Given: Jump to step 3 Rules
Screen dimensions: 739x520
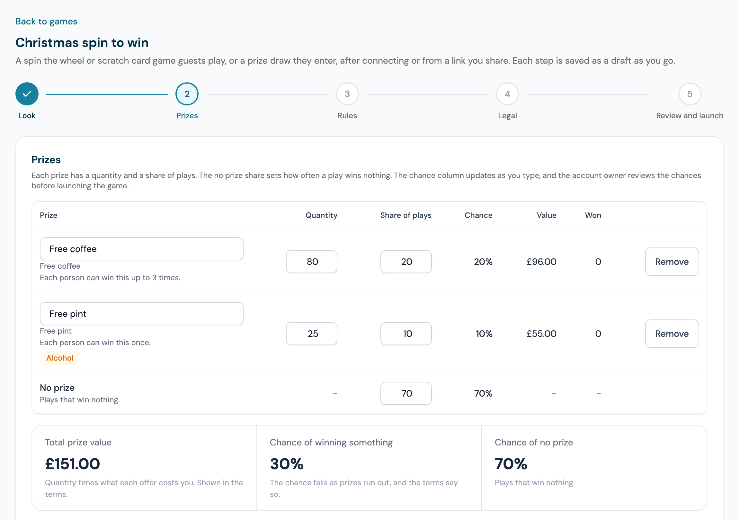Looking at the screenshot, I should (347, 94).
